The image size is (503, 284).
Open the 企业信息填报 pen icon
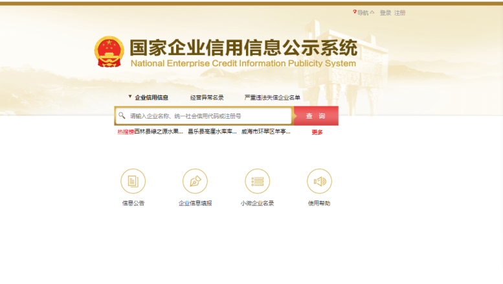195,182
